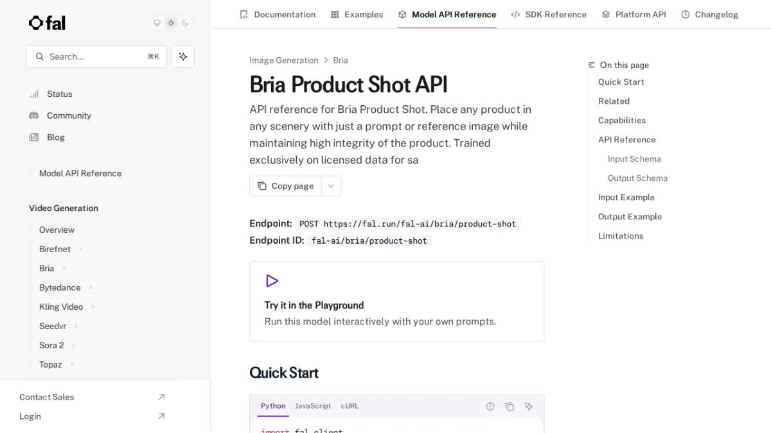The height and width of the screenshot is (433, 771).
Task: Click the Login external arrow icon
Action: coord(161,416)
